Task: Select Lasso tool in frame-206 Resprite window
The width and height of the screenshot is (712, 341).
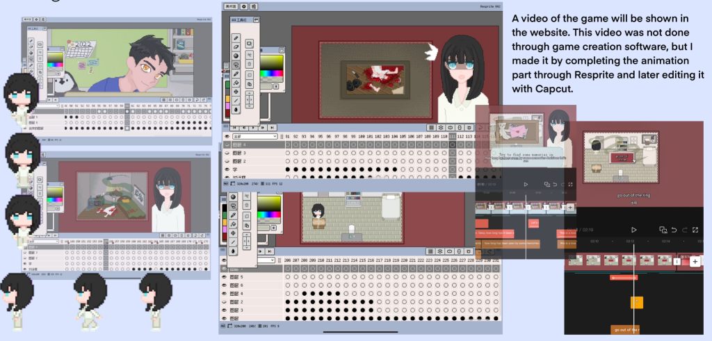Action: pos(235,206)
